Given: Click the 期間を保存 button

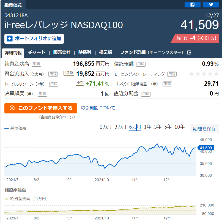Looking at the screenshot, I should [204, 129].
